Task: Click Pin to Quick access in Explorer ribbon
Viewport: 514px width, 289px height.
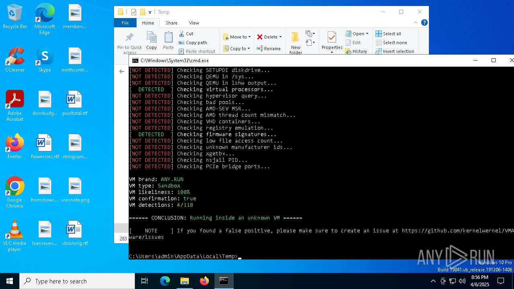Action: [129, 43]
